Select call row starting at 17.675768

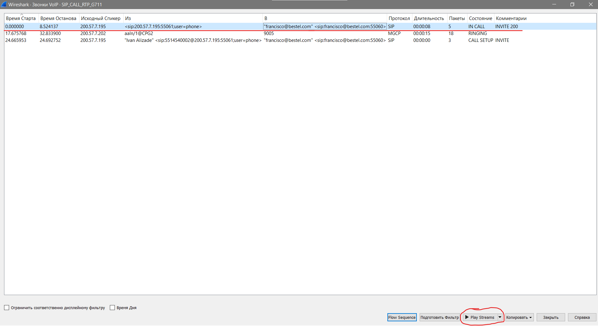click(300, 33)
